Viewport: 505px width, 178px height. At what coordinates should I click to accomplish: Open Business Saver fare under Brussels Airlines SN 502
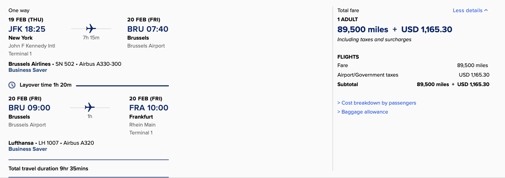[x=28, y=70]
